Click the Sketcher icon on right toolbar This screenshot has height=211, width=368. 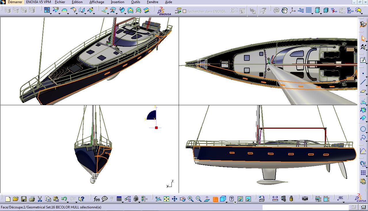click(x=363, y=60)
